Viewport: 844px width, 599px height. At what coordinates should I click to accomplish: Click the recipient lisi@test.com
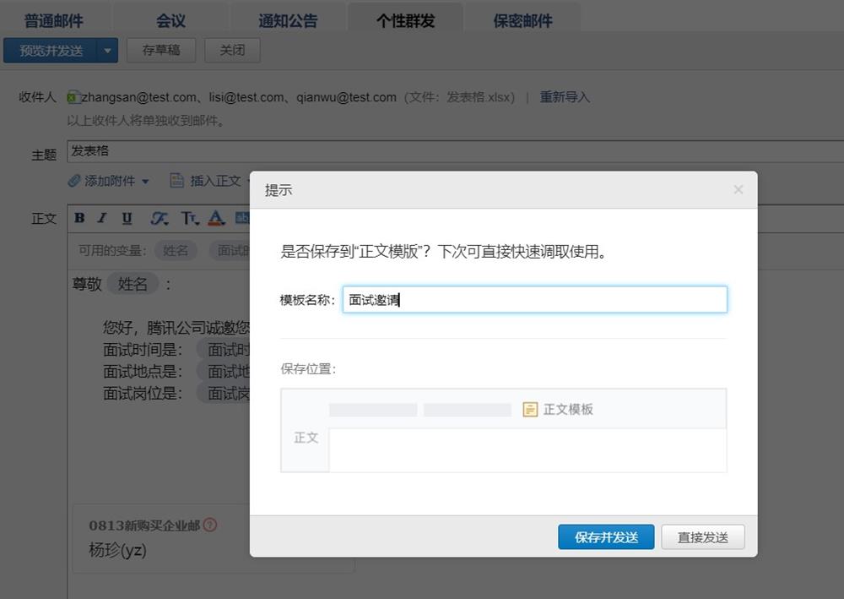pyautogui.click(x=246, y=97)
